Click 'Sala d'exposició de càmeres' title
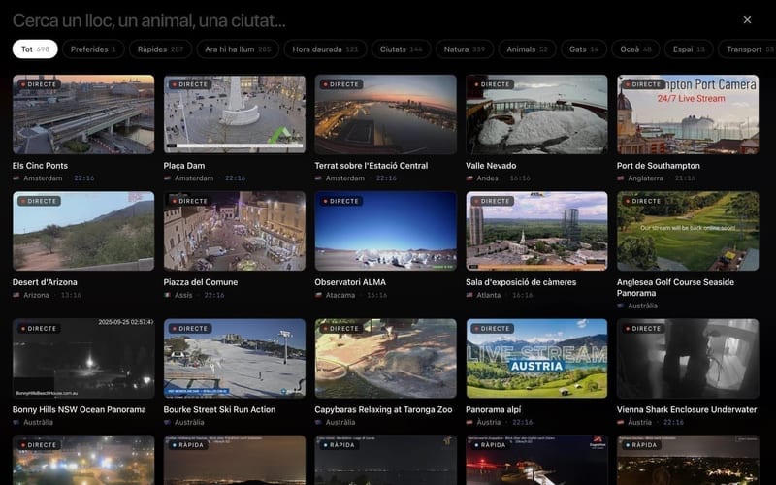The height and width of the screenshot is (485, 776). point(521,282)
